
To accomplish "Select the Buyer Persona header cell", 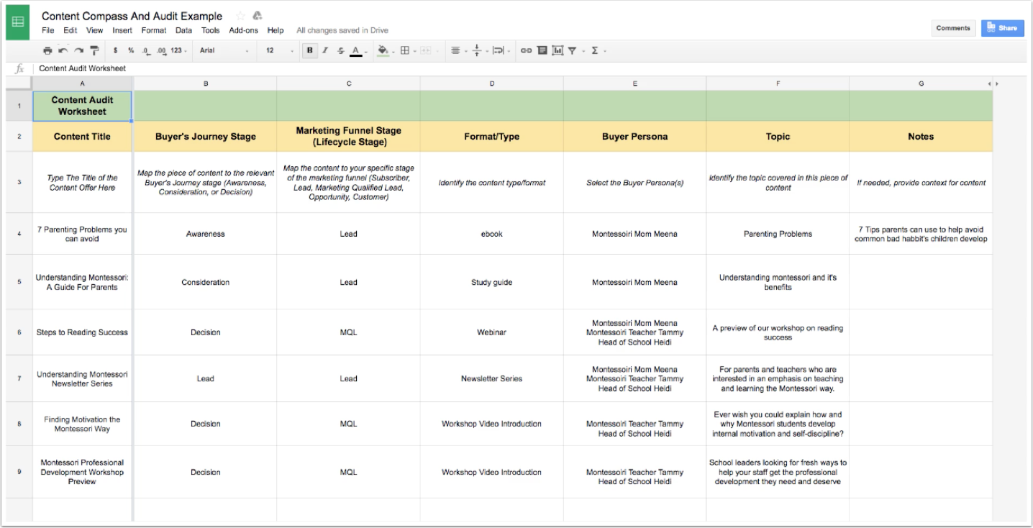I will click(634, 136).
